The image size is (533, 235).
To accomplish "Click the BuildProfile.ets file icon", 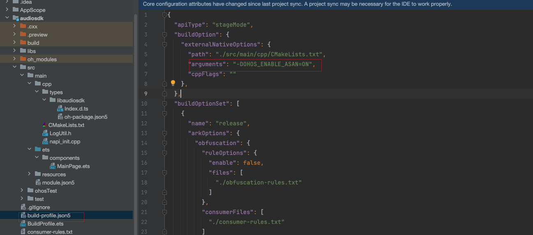I will click(x=23, y=223).
